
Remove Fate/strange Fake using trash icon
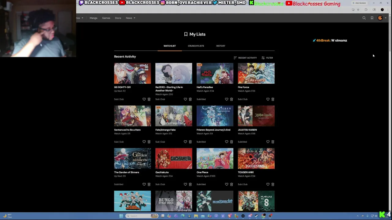[190, 142]
